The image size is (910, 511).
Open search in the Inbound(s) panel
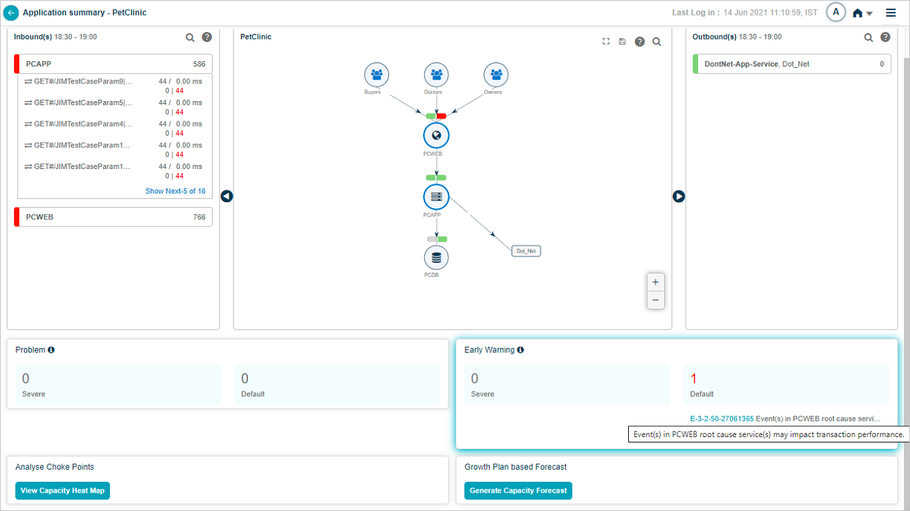tap(190, 37)
